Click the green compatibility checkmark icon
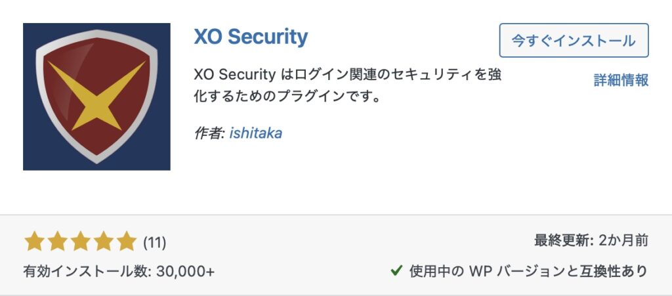672x296 pixels. (396, 270)
